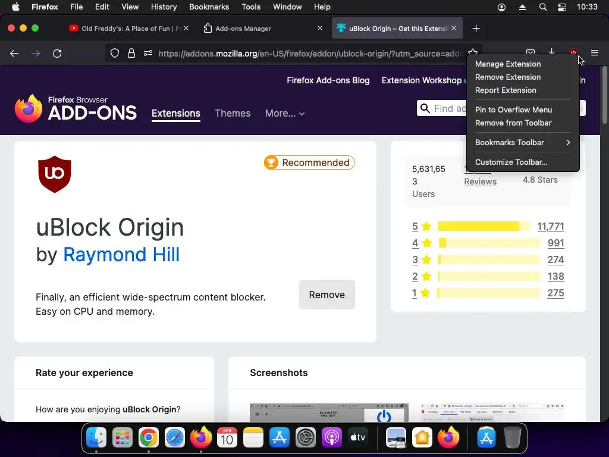Open the tracking protection shield icon
This screenshot has height=457, width=609.
pyautogui.click(x=115, y=53)
